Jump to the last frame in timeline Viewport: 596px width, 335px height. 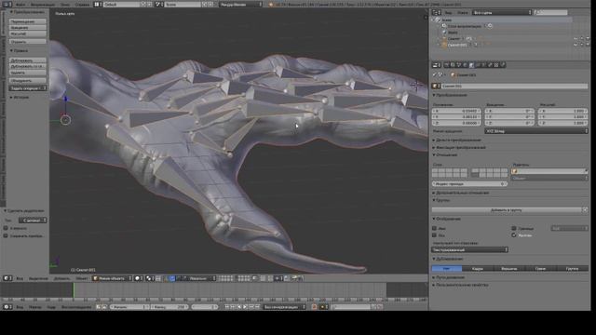coord(257,307)
